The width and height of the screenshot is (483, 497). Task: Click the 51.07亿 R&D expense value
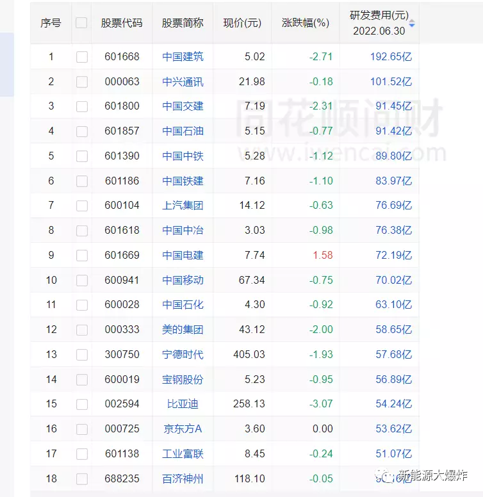point(393,454)
